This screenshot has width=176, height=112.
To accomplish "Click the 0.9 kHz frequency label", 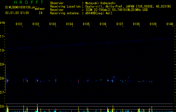I will click(x=2, y=64).
